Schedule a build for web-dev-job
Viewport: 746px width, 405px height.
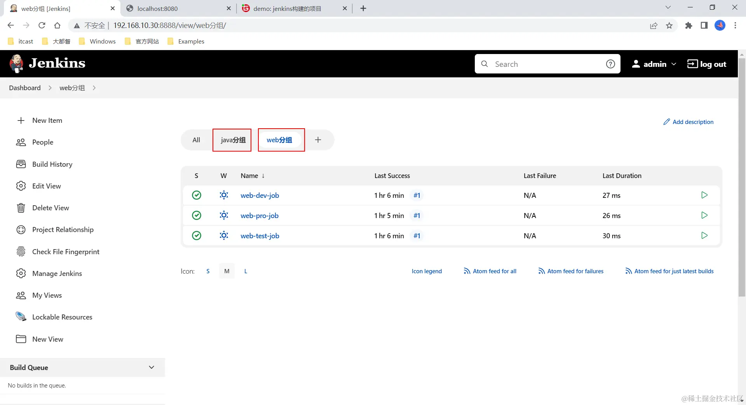(704, 195)
